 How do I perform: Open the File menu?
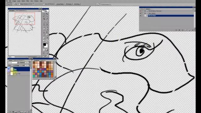click(x=7, y=1)
